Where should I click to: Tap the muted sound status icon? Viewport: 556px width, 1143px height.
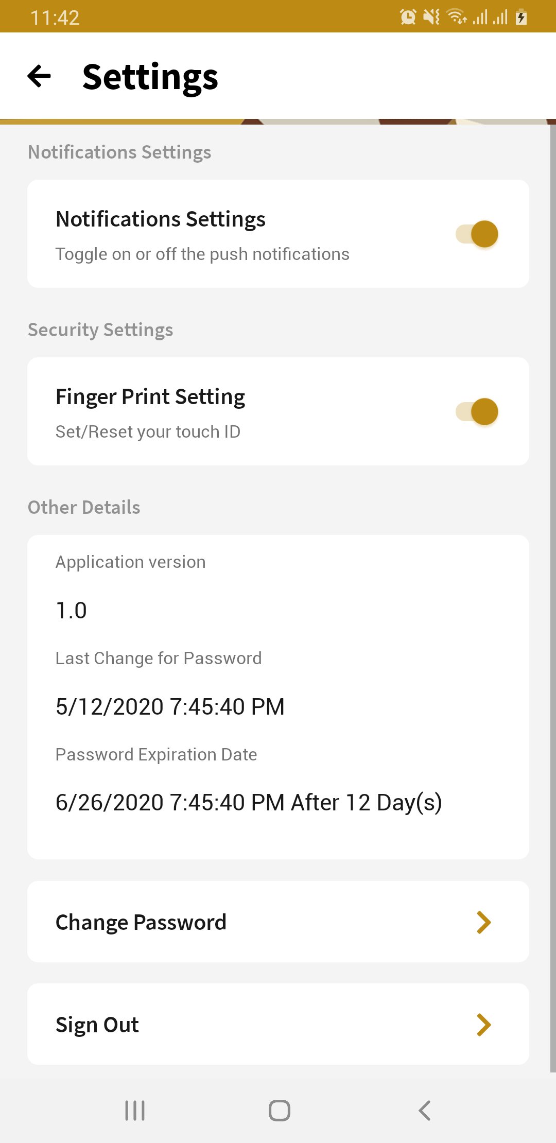click(x=431, y=17)
